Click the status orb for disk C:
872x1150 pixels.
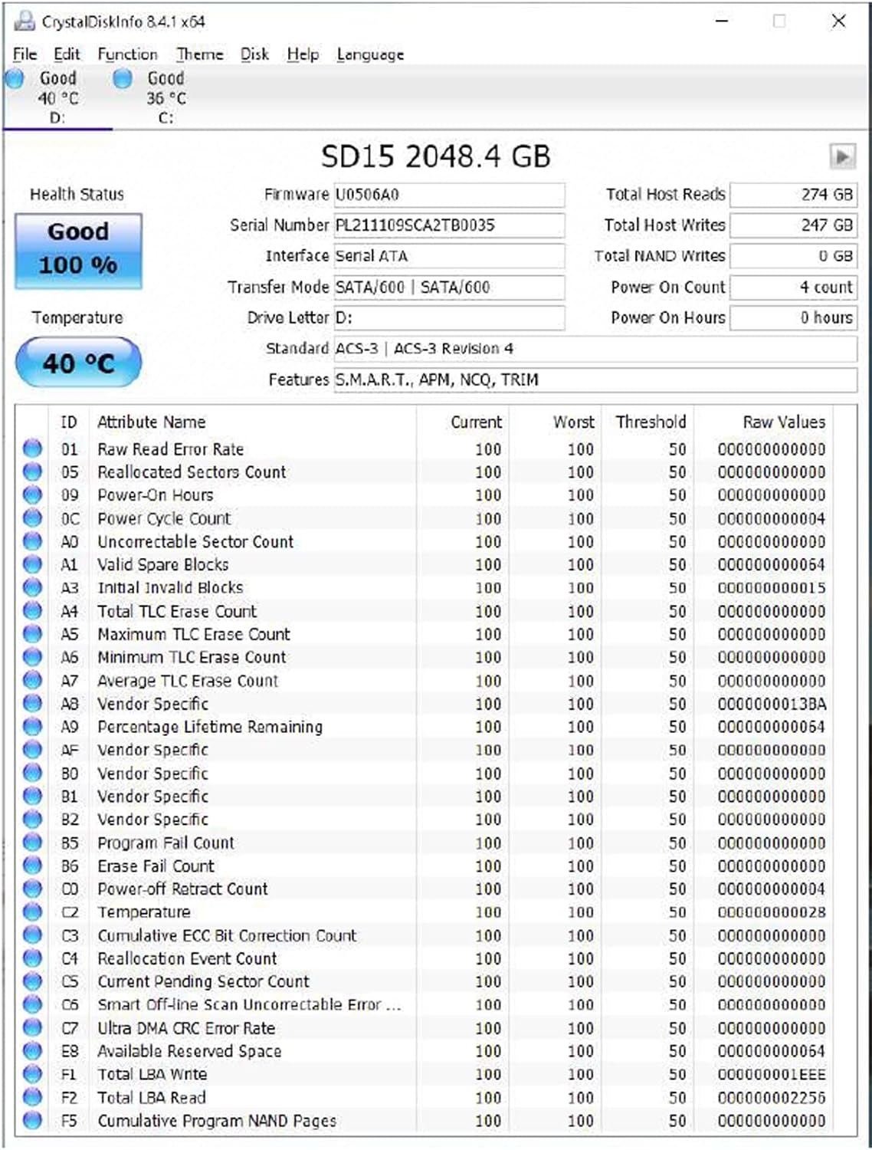point(123,78)
